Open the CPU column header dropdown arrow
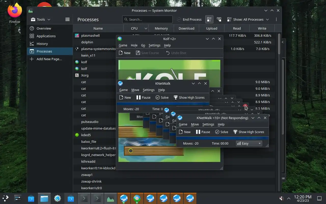 coord(146,28)
